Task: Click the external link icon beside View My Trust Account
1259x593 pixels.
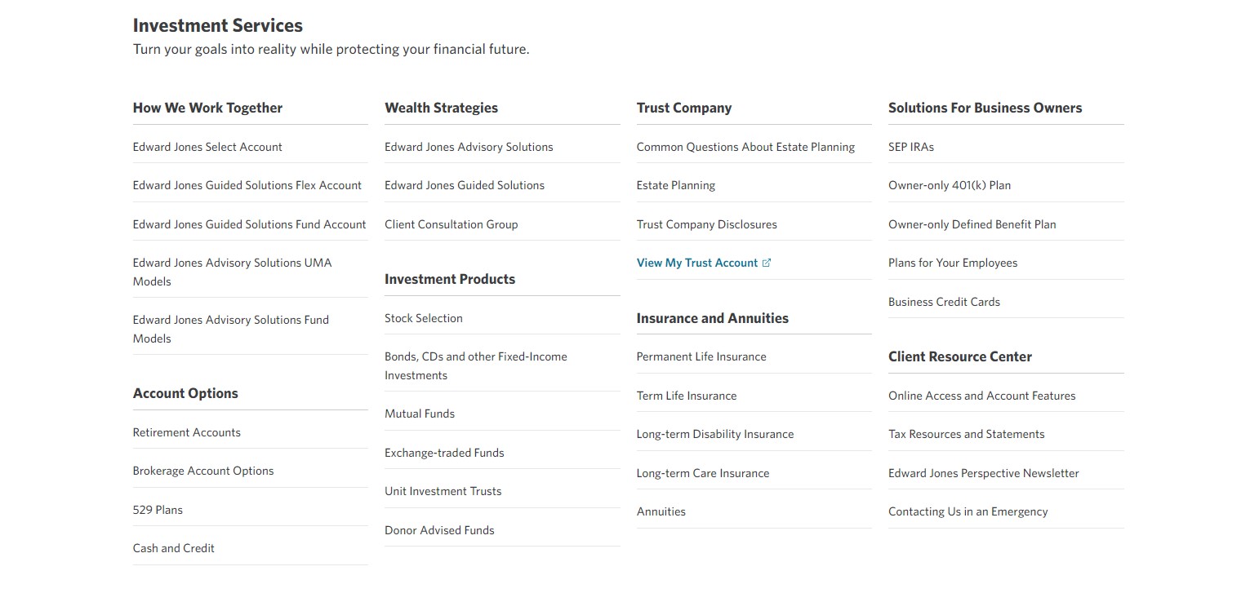Action: (x=766, y=262)
